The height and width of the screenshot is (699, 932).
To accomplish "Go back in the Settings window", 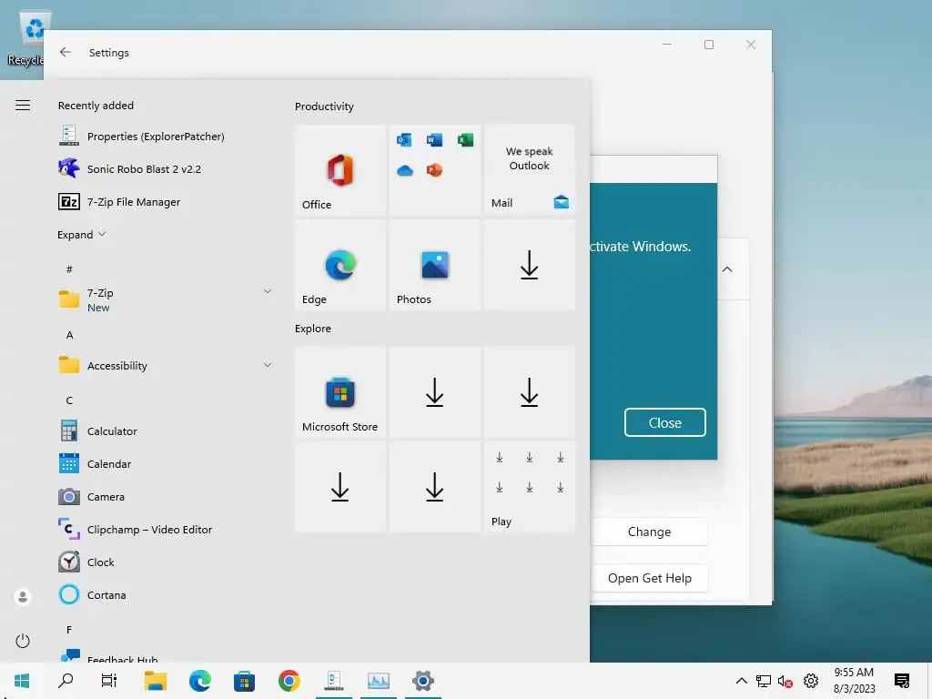I will [x=66, y=52].
